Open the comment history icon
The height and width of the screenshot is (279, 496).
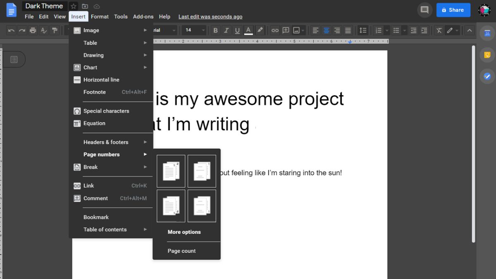424,10
